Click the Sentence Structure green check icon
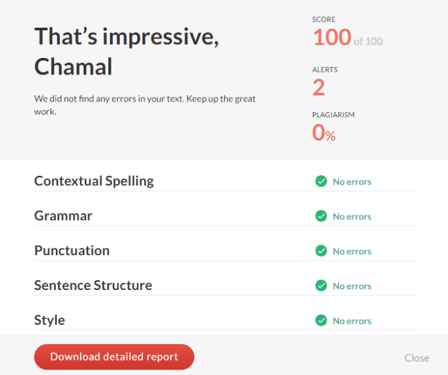The image size is (448, 375). point(321,286)
